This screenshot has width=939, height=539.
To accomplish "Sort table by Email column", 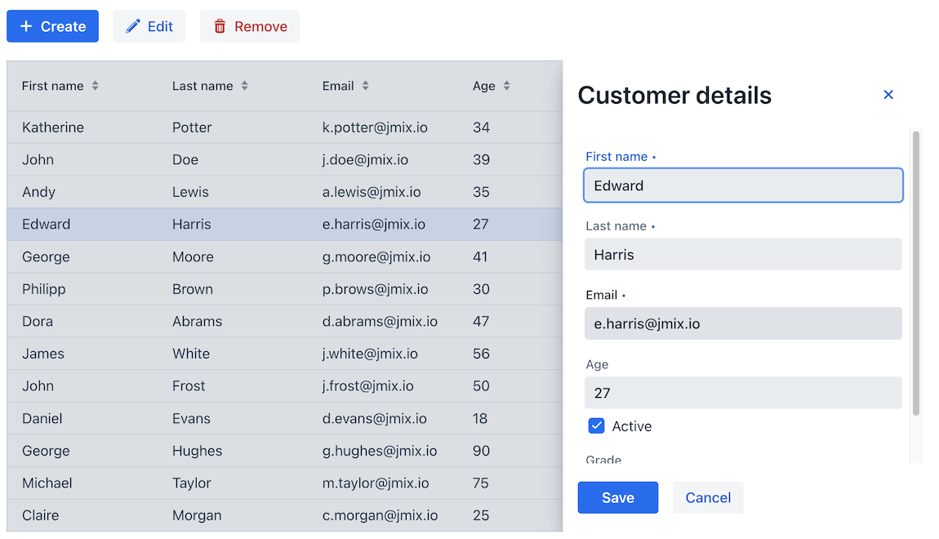I will coord(365,86).
